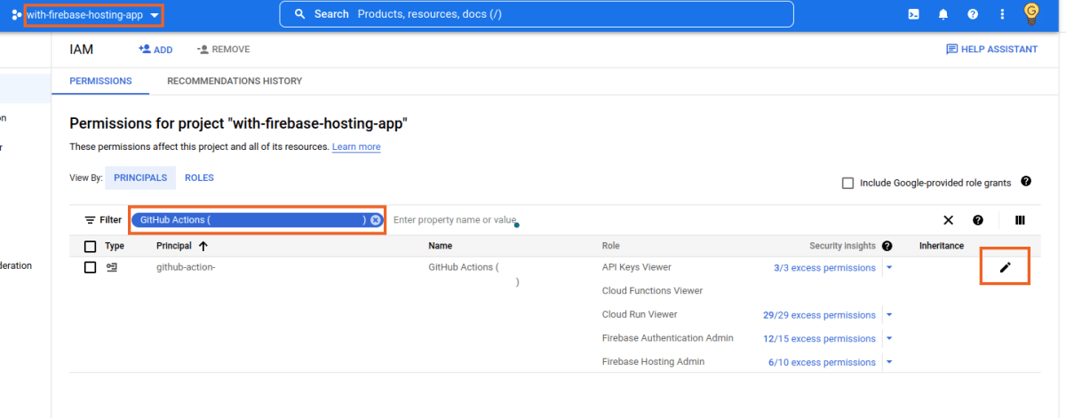
Task: Expand dropdown next to 6/10 excess permissions
Action: 889,361
